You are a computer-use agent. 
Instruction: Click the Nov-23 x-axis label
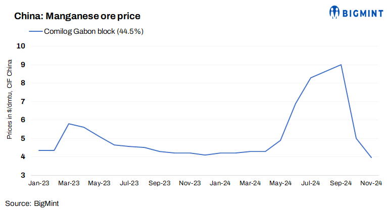point(190,183)
